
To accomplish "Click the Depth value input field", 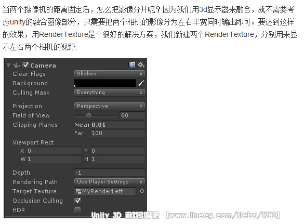I will tap(110, 173).
